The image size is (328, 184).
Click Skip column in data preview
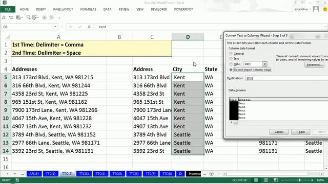point(234,108)
